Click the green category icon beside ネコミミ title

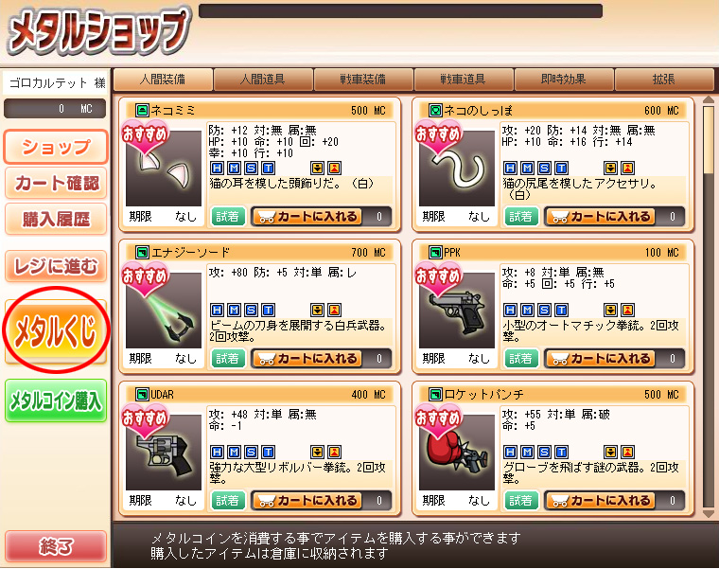(x=143, y=110)
